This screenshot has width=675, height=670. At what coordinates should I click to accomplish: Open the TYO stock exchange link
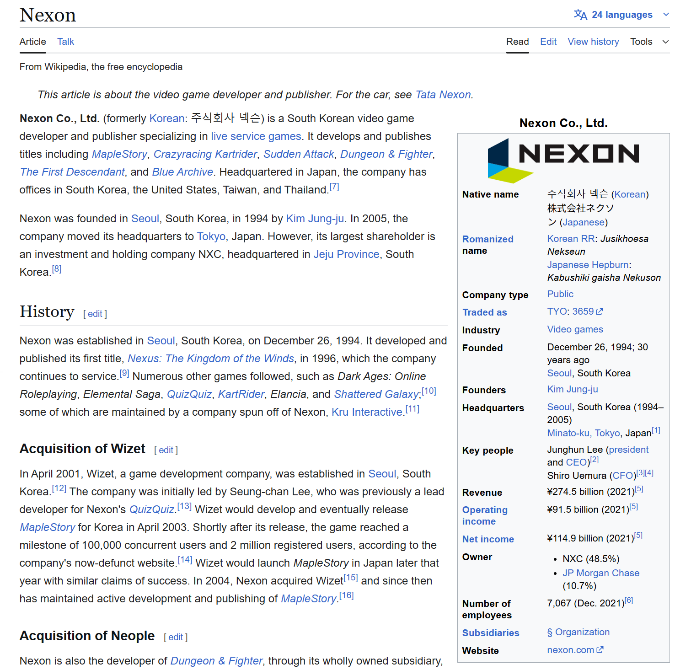(x=557, y=311)
